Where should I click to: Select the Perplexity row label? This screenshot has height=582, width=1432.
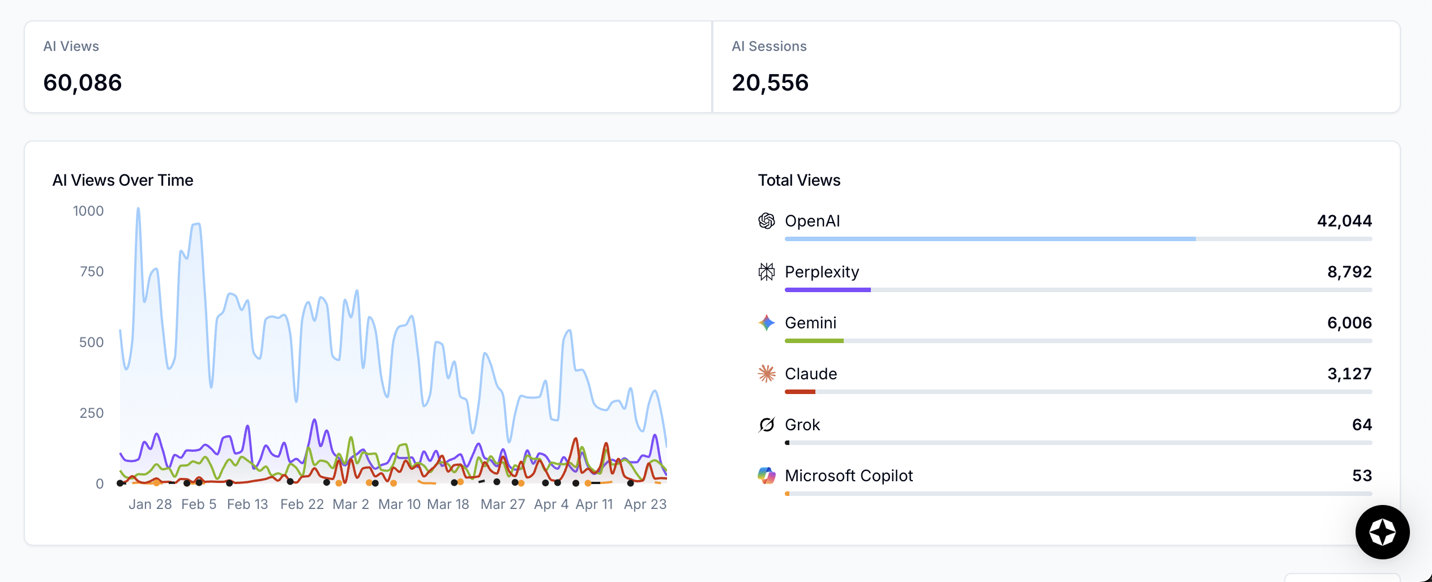(x=822, y=272)
